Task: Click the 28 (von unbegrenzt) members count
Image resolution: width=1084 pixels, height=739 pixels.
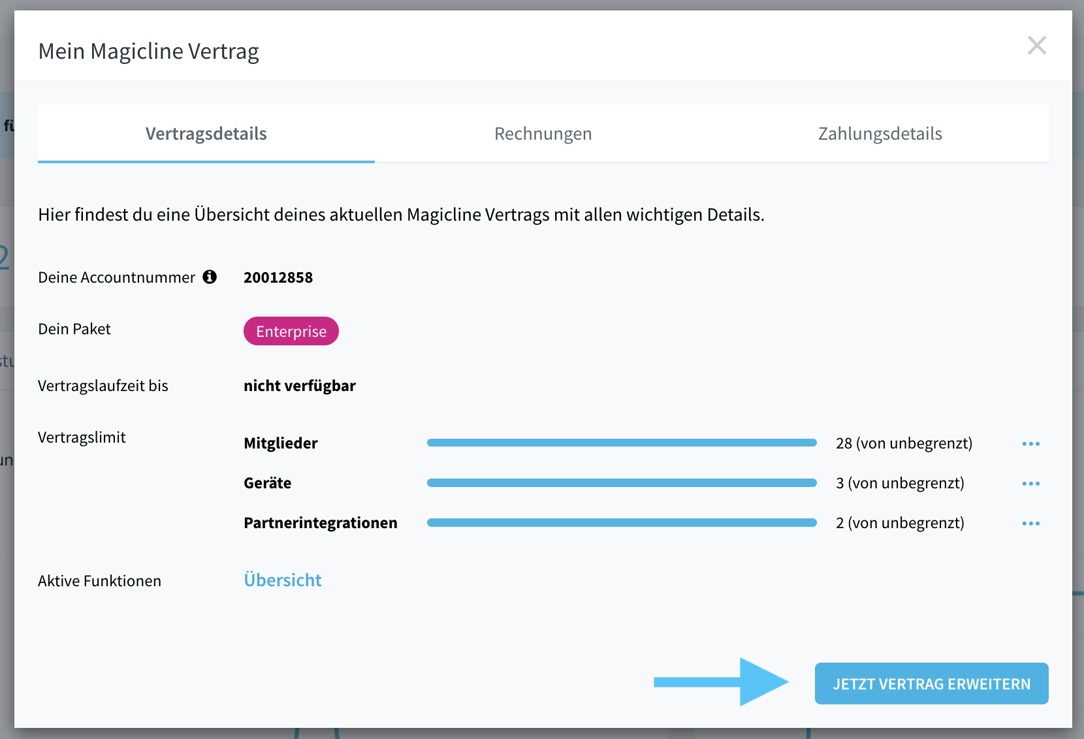Action: 904,443
